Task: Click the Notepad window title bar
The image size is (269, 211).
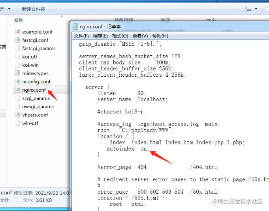Action: click(170, 26)
